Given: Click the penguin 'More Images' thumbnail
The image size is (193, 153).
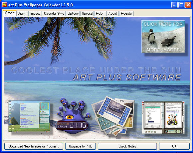Looking at the screenshot, I should tap(163, 37).
